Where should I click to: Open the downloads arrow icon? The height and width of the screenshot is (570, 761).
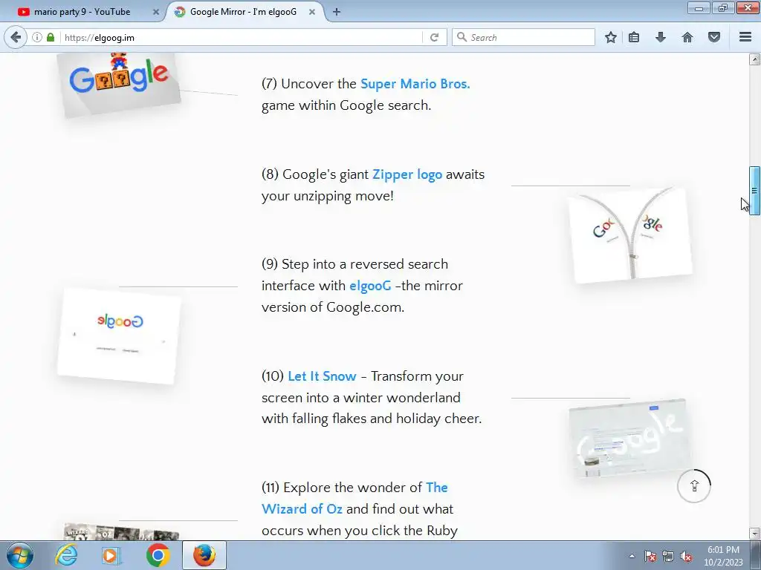tap(661, 37)
